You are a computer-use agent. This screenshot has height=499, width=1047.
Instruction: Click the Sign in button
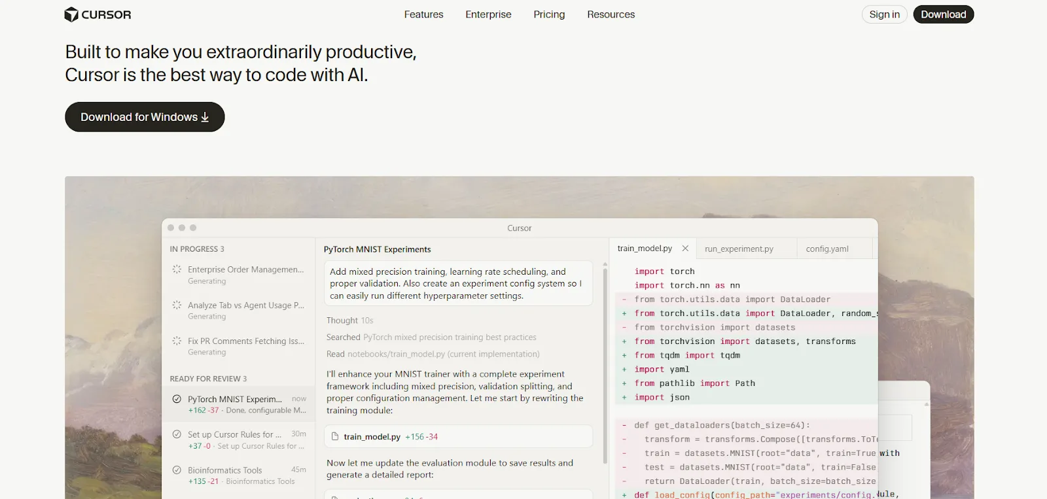coord(884,14)
